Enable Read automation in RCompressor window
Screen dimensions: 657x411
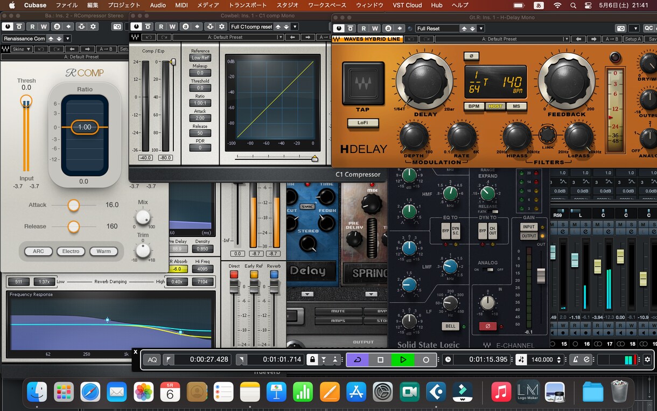pos(32,26)
